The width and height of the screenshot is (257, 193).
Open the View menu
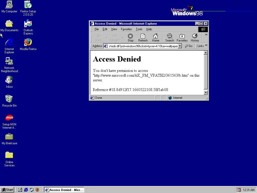click(x=114, y=29)
